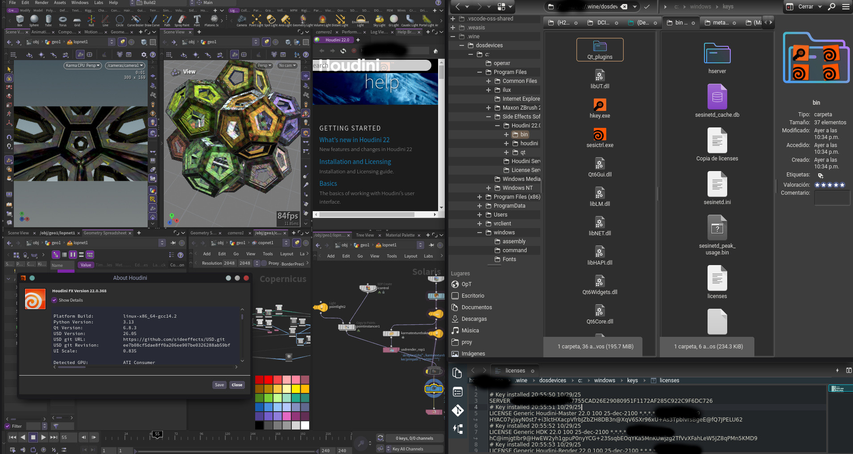This screenshot has height=454, width=853.
Task: Pick the white color swatch
Action: (x=305, y=425)
